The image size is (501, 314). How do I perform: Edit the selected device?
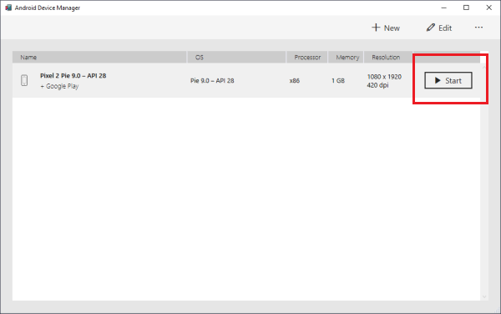tap(439, 28)
